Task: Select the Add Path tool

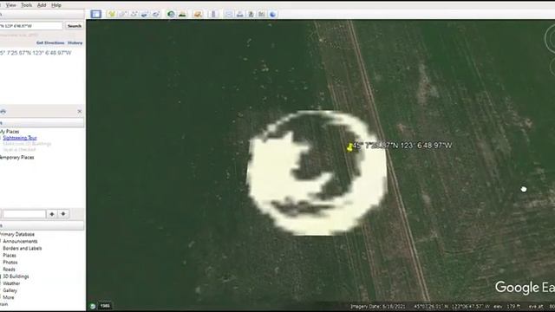Action: click(x=134, y=14)
